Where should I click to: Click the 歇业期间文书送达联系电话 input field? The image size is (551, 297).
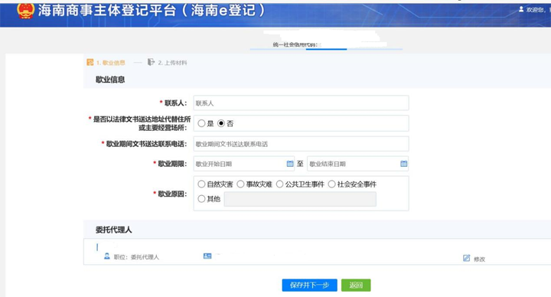coord(302,144)
